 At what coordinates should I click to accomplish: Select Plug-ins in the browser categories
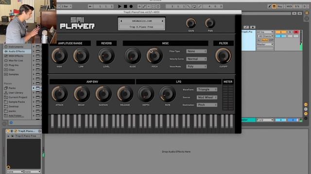pos(14,65)
